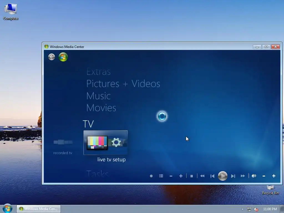The height and width of the screenshot is (213, 284).
Task: Minimize the Windows Media Center window
Action: click(257, 47)
